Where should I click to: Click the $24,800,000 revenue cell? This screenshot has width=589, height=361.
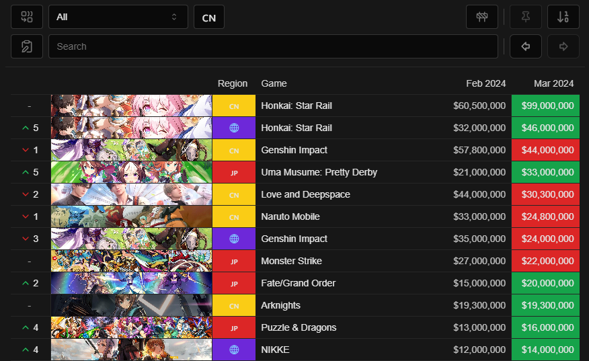tap(545, 216)
